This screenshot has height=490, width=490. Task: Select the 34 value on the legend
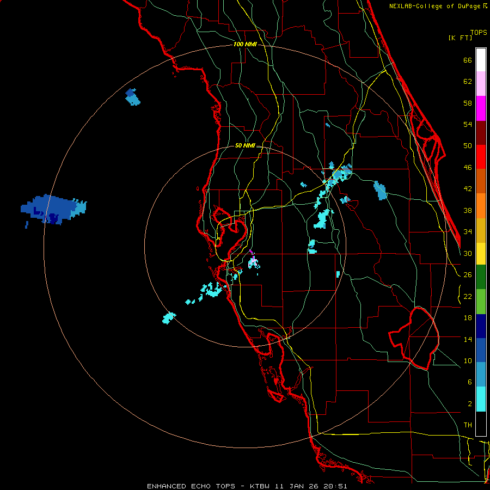pyautogui.click(x=468, y=232)
